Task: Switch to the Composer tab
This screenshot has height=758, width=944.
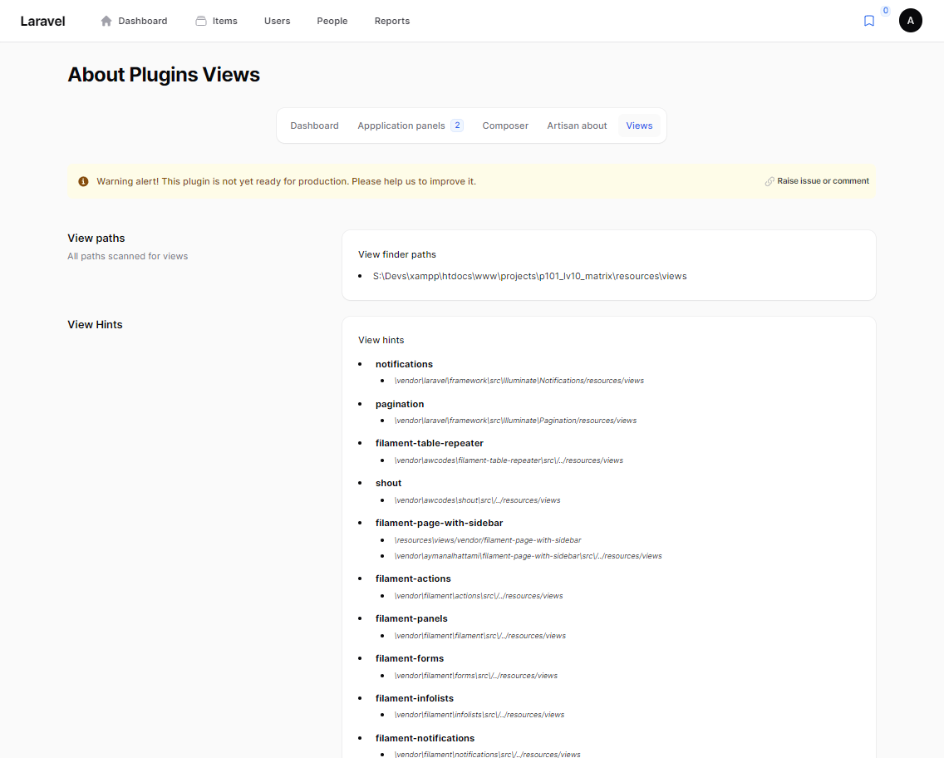Action: 505,126
